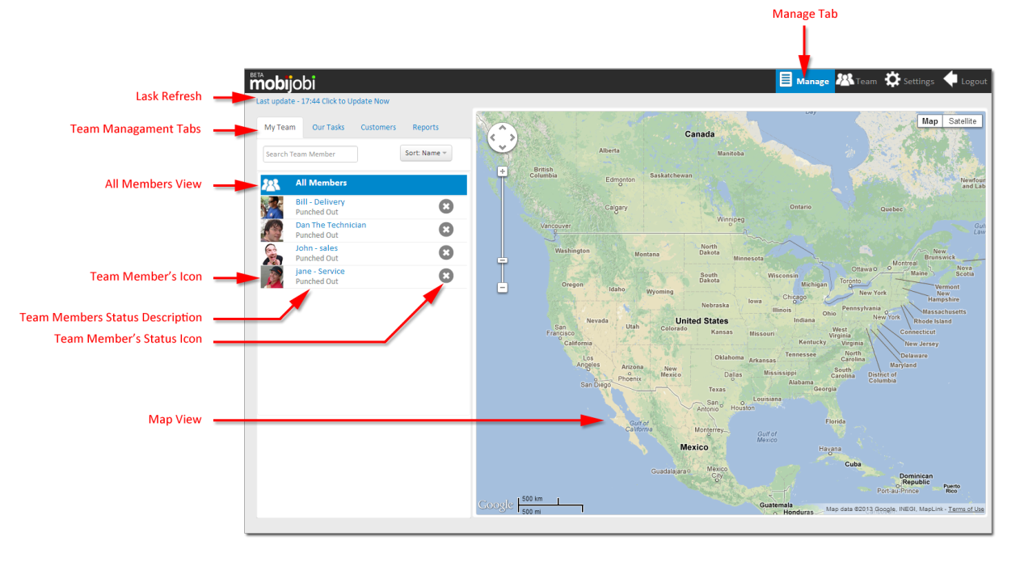Viewport: 1024px width, 562px height.
Task: Open the Team section in header
Action: pyautogui.click(x=856, y=81)
